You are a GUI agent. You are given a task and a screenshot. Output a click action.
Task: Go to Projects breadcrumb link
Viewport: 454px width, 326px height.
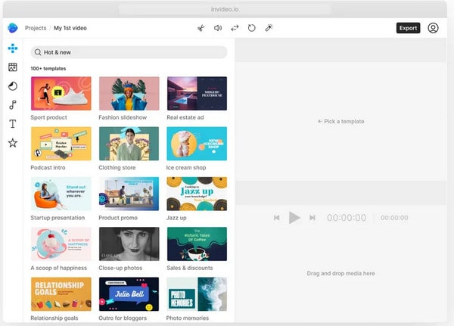[36, 28]
